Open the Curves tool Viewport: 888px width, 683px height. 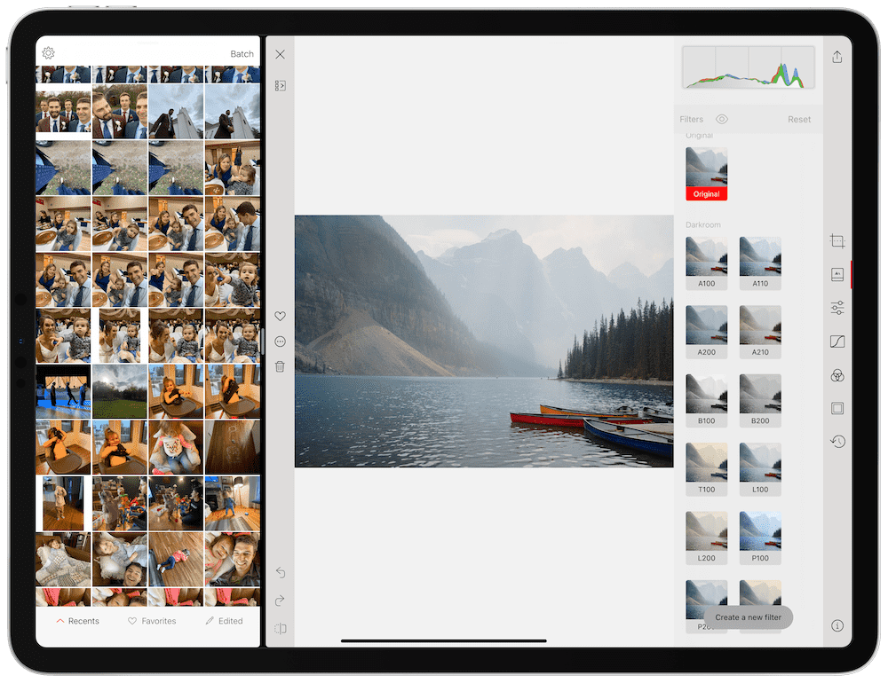click(x=837, y=341)
